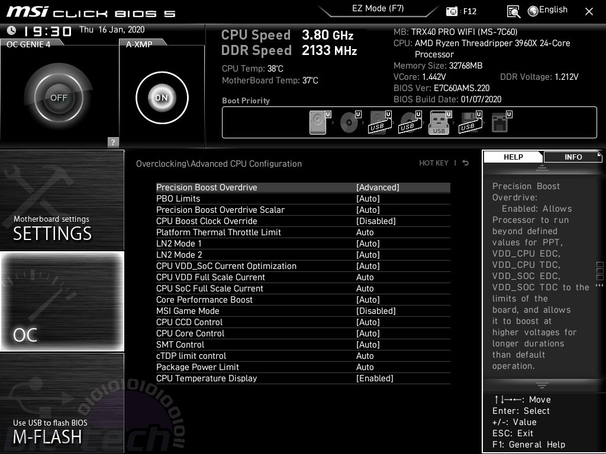606x454 pixels.
Task: Select the LN2 Mode 2 setting
Action: (x=303, y=255)
